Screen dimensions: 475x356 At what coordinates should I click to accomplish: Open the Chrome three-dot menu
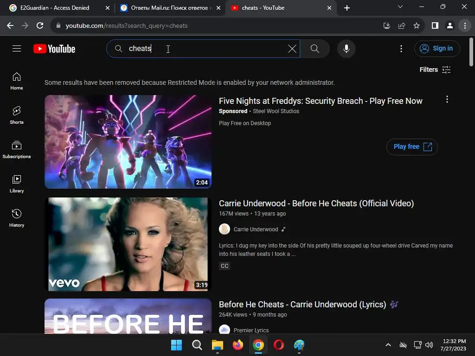click(465, 26)
